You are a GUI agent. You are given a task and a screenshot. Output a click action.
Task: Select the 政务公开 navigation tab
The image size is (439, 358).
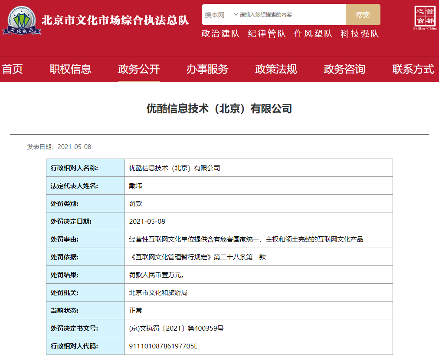point(139,69)
